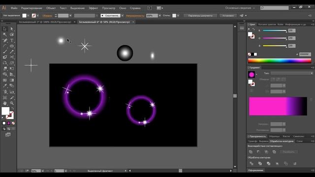Open the graphic style dropdown
This screenshot has width=315, height=177.
pos(178,16)
